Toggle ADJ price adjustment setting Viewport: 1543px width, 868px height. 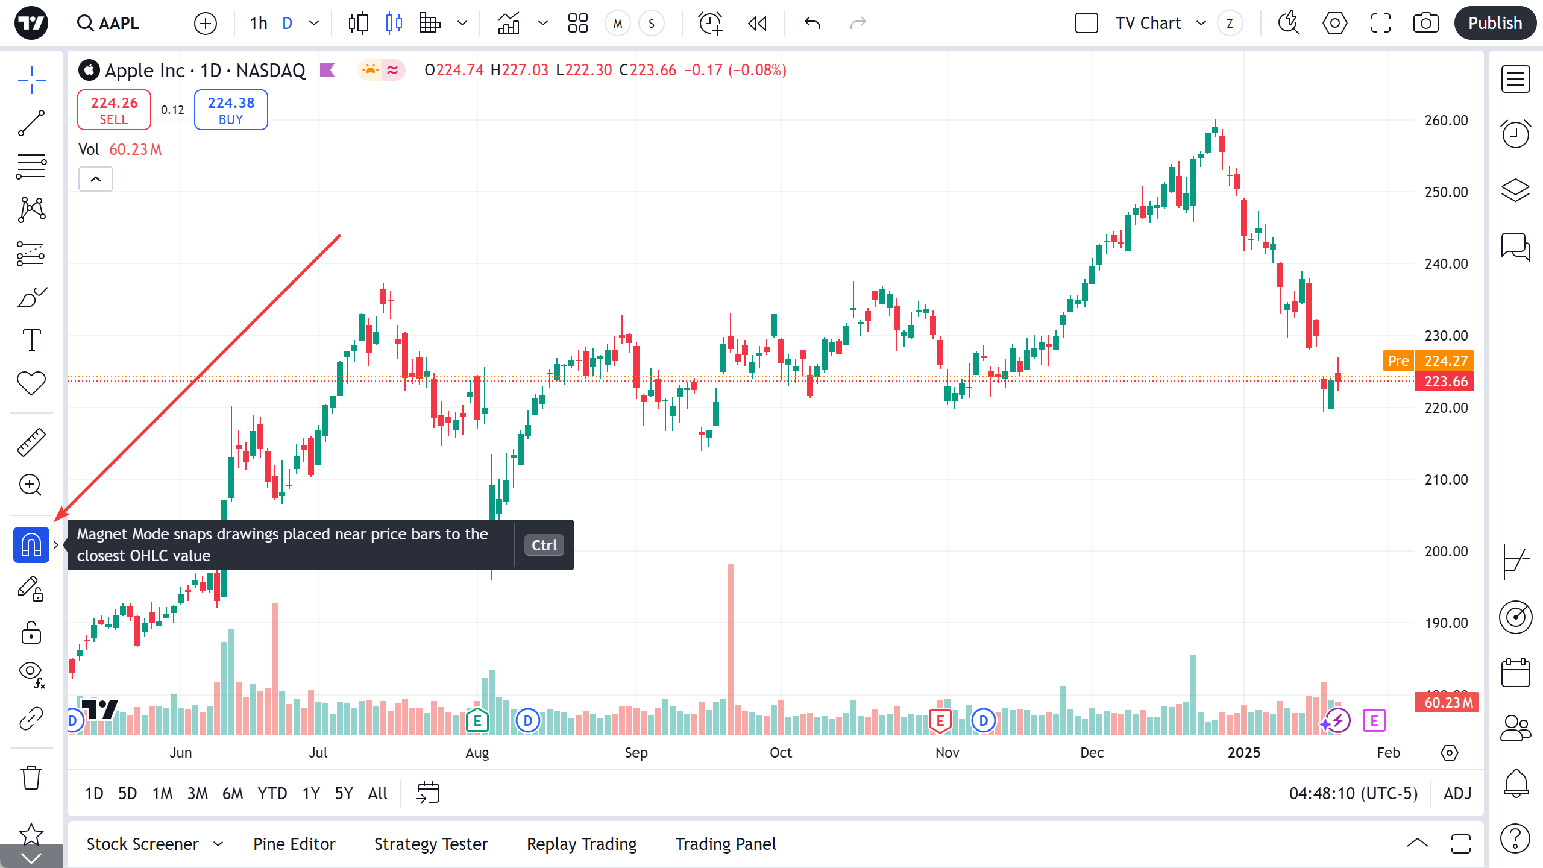click(x=1457, y=793)
